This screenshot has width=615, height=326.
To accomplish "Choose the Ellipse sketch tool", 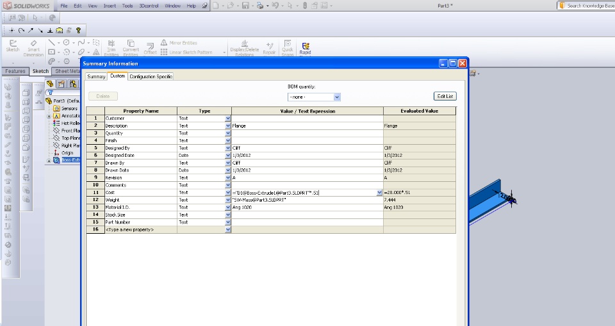I will pyautogui.click(x=81, y=52).
